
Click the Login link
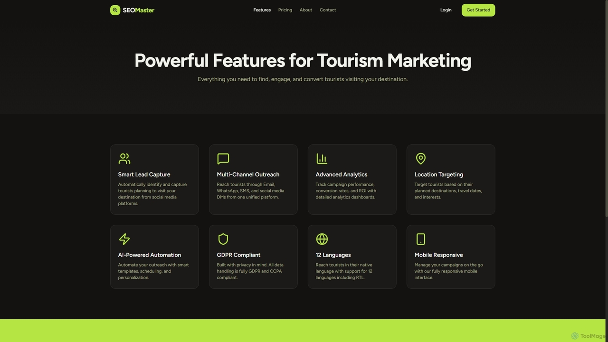pos(446,10)
